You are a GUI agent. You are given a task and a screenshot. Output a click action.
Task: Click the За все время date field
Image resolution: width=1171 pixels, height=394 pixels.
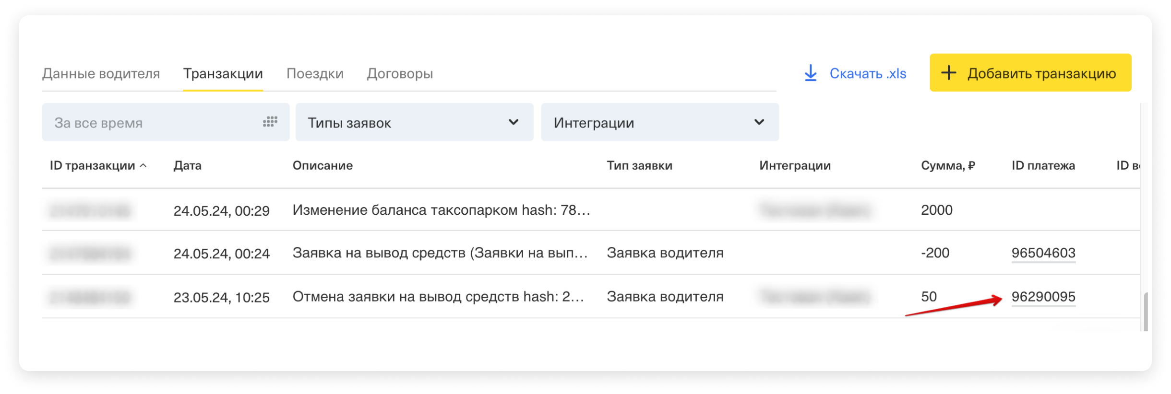(x=154, y=123)
